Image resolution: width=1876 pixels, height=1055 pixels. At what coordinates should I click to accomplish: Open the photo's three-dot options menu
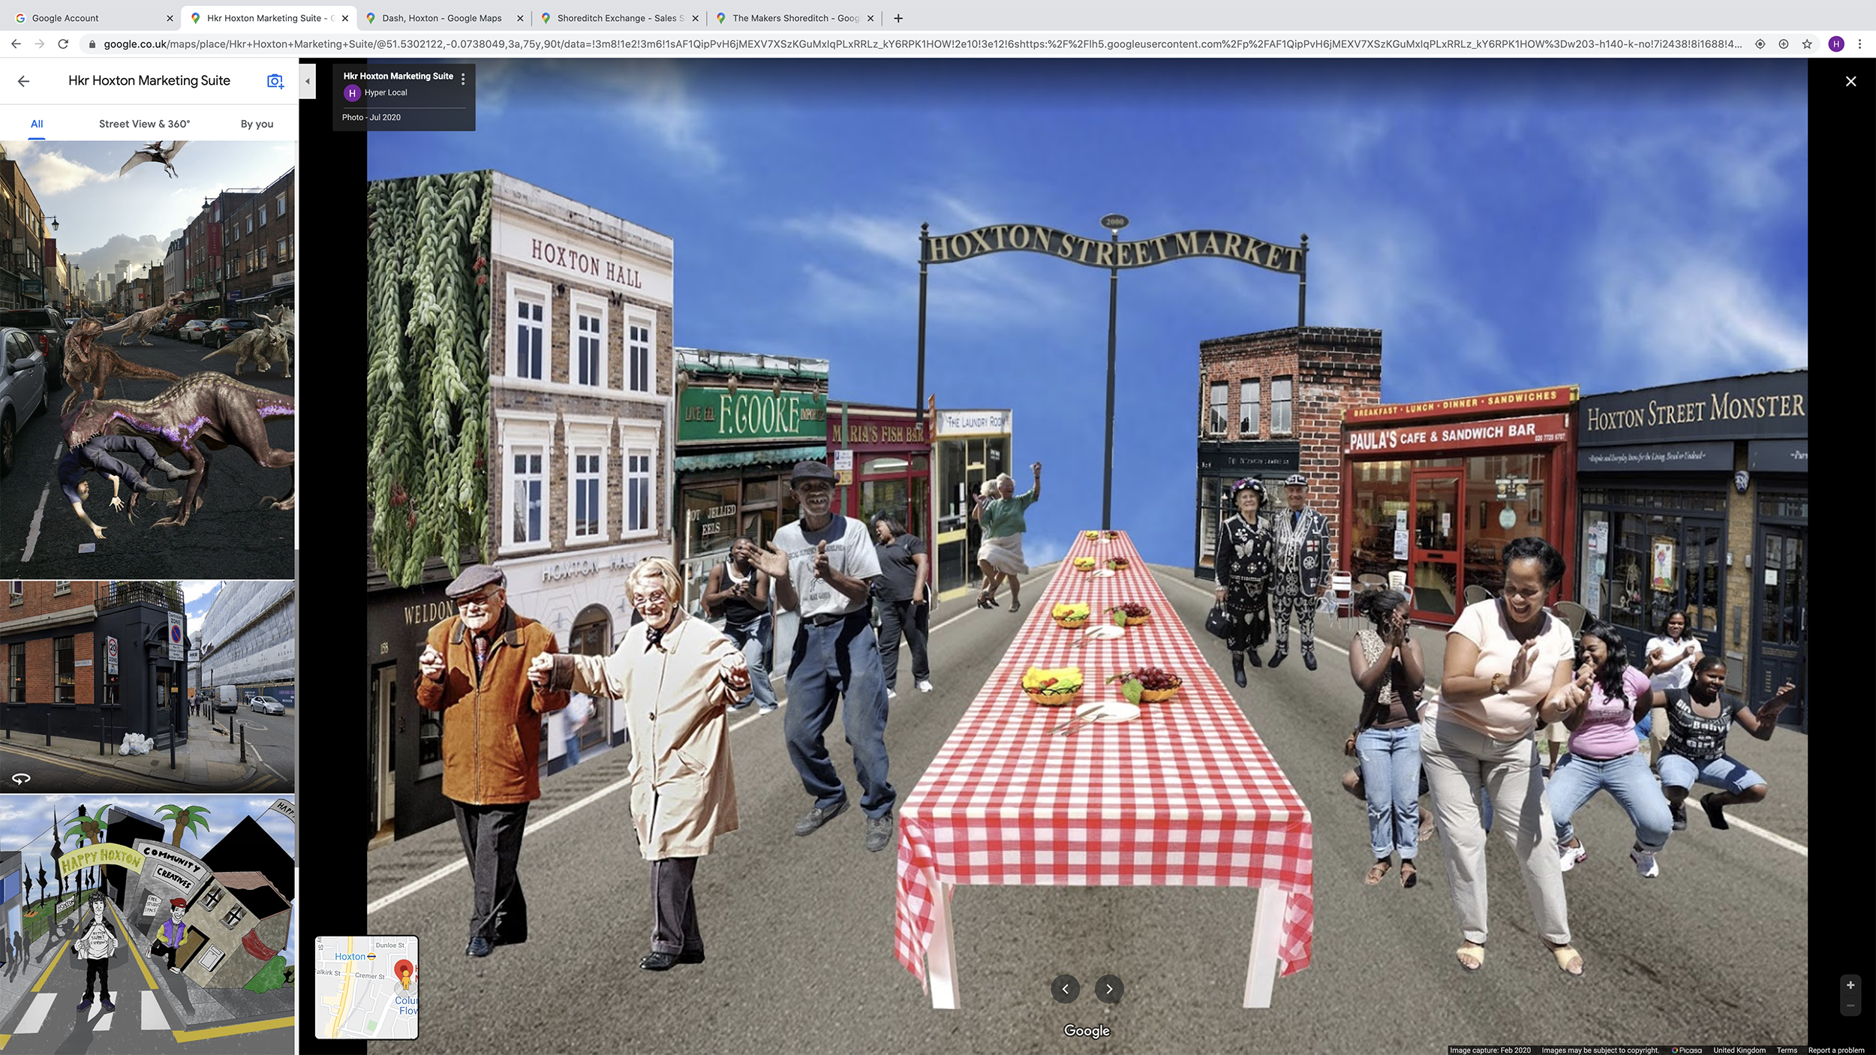[x=463, y=79]
